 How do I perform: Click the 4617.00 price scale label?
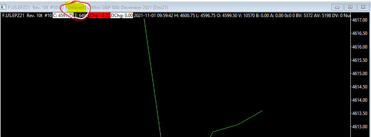[x=359, y=20]
